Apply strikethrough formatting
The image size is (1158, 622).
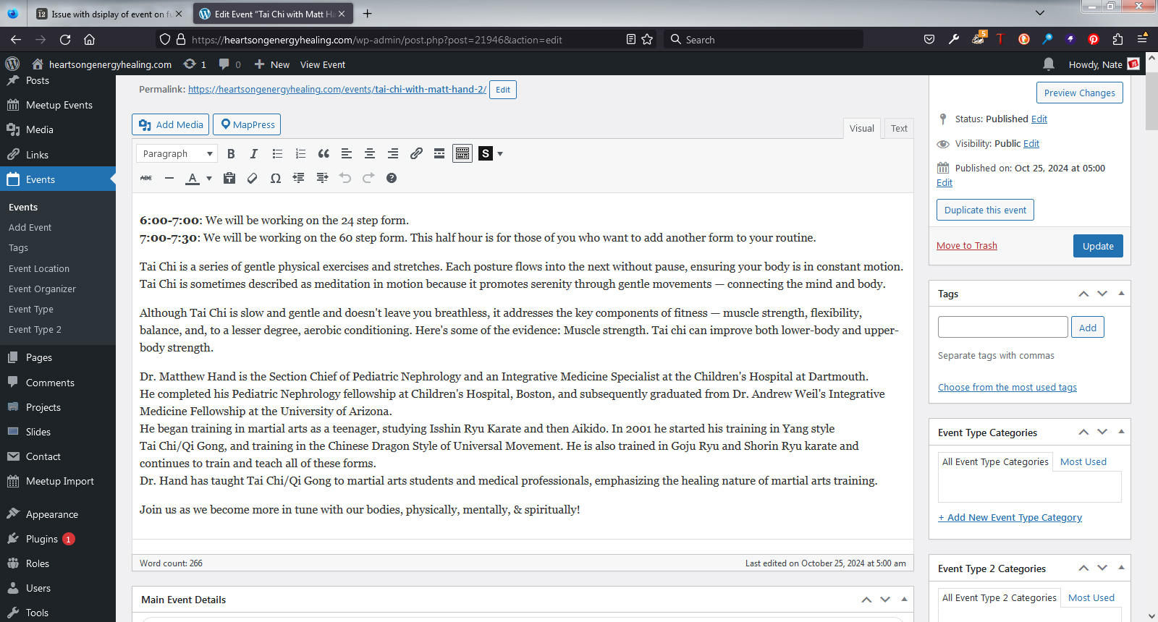(146, 178)
